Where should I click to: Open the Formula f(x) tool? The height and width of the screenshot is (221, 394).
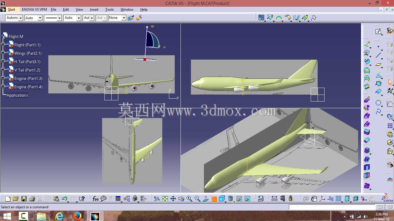click(95, 199)
